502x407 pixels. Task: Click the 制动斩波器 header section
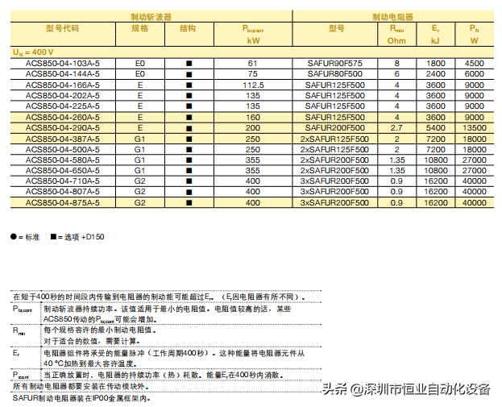pos(151,17)
